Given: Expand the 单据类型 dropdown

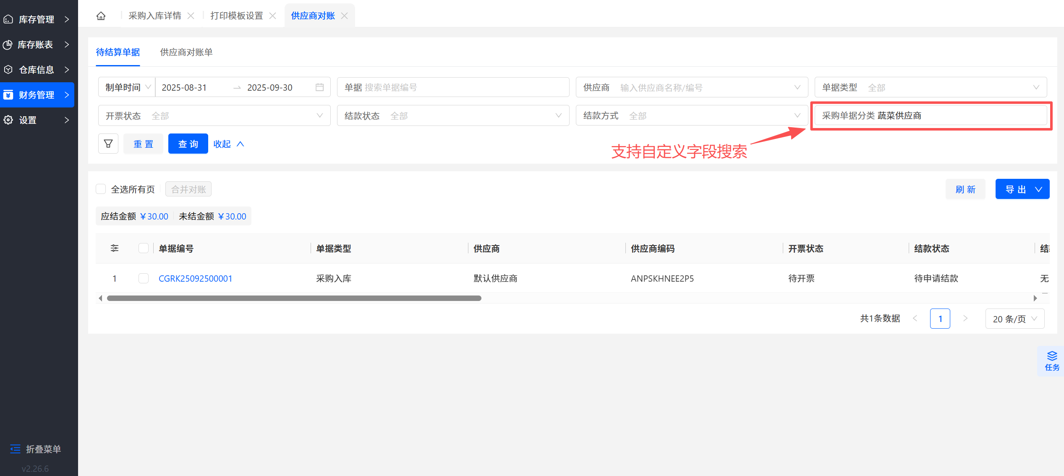Looking at the screenshot, I should click(930, 87).
